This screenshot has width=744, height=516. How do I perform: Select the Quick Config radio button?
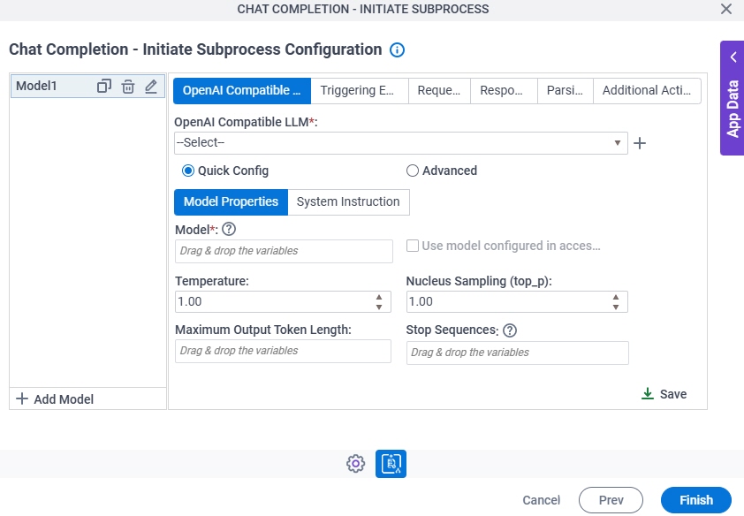click(188, 171)
